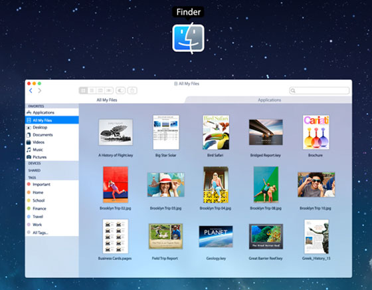Switch to list view mode

pos(92,90)
